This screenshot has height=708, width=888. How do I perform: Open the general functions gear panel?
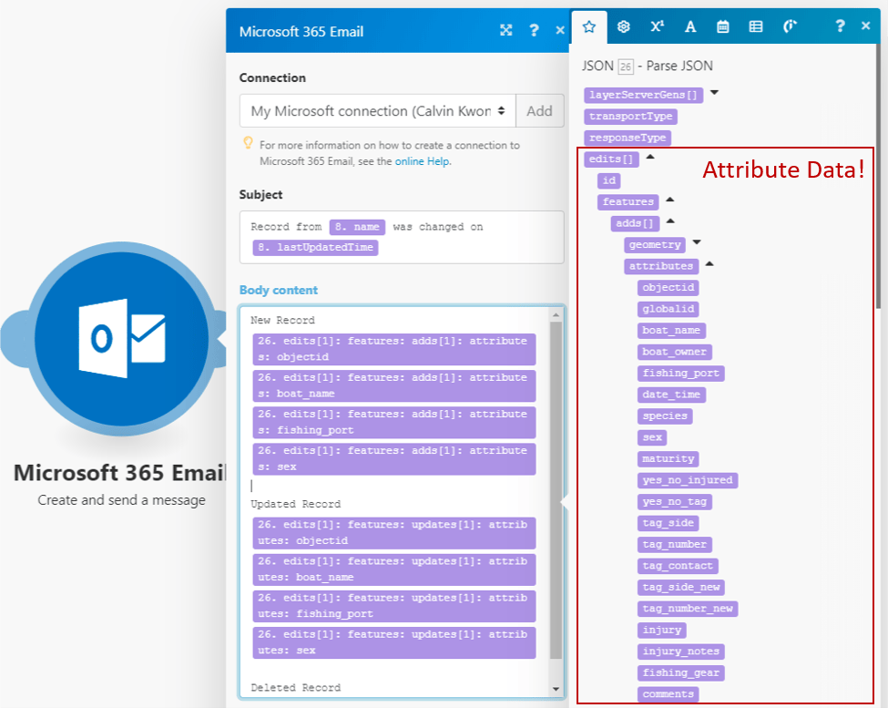(x=623, y=26)
